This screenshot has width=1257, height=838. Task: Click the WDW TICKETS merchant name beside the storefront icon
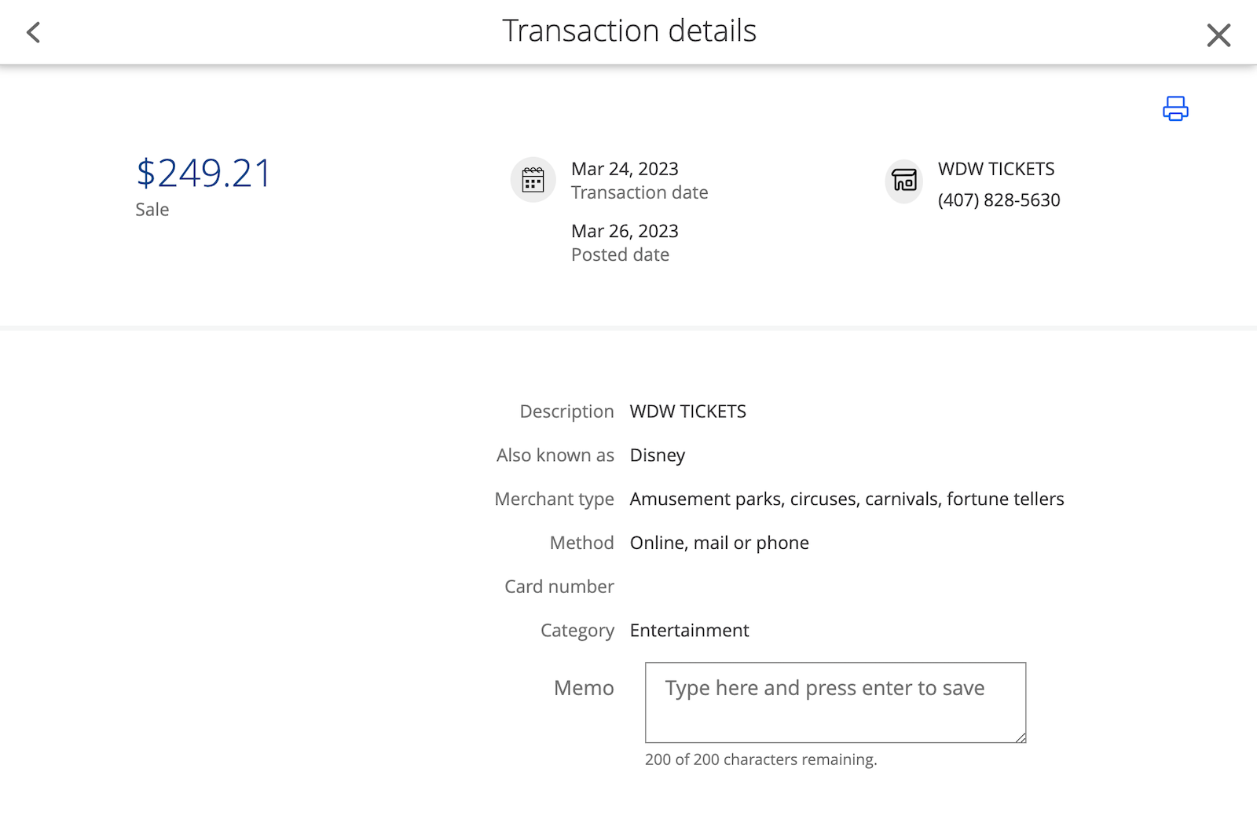tap(995, 169)
